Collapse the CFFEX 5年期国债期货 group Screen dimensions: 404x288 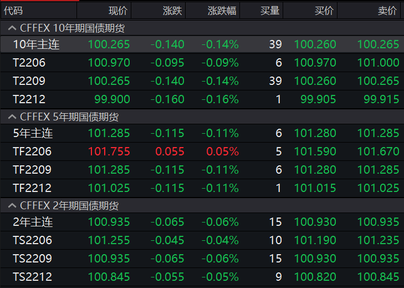click(x=12, y=117)
